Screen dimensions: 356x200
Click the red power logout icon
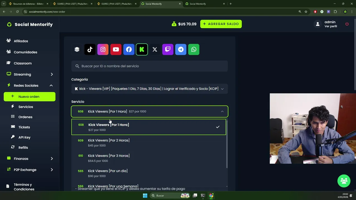[347, 24]
